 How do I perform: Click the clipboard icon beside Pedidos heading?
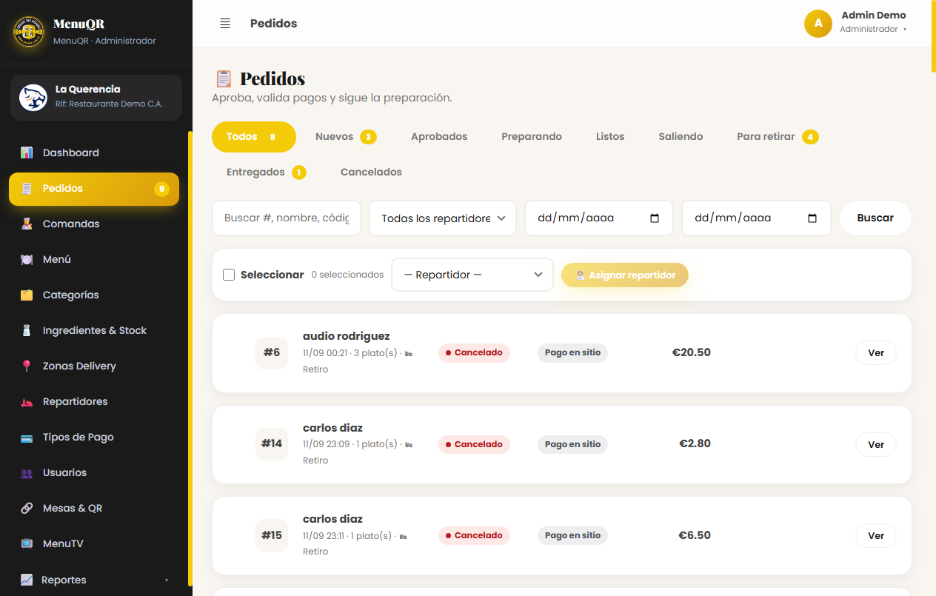pos(223,78)
